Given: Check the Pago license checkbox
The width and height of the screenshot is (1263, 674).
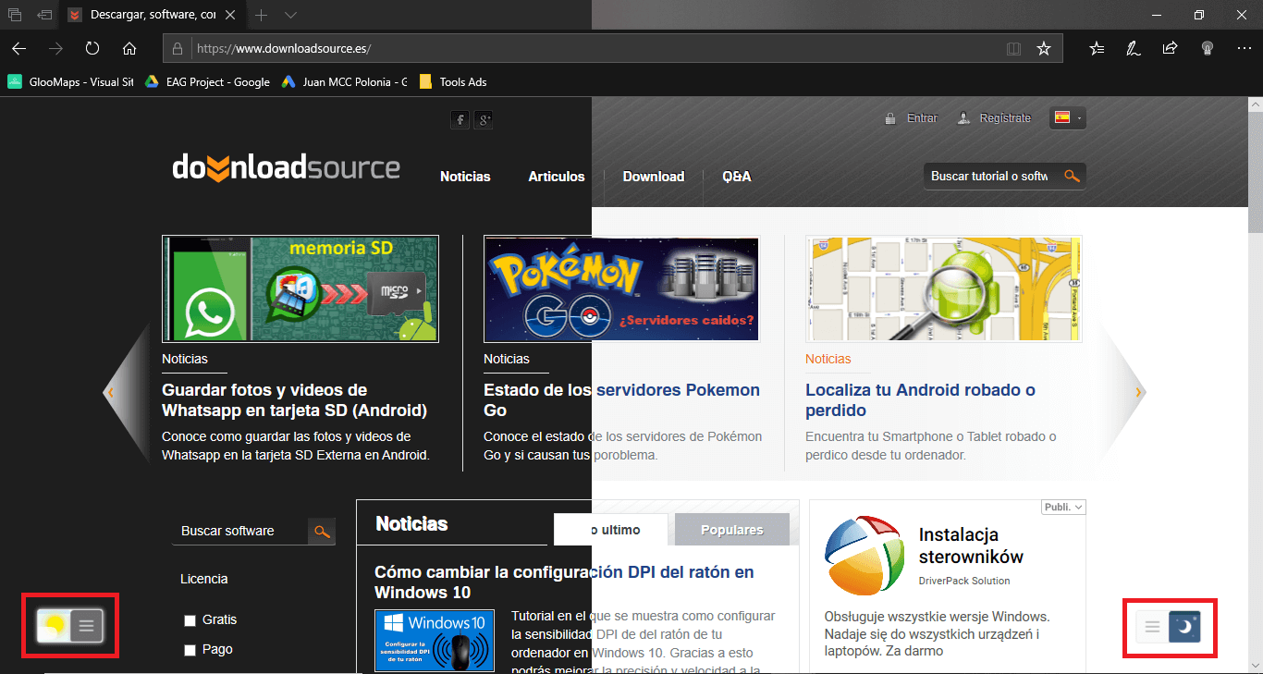Looking at the screenshot, I should pyautogui.click(x=190, y=650).
